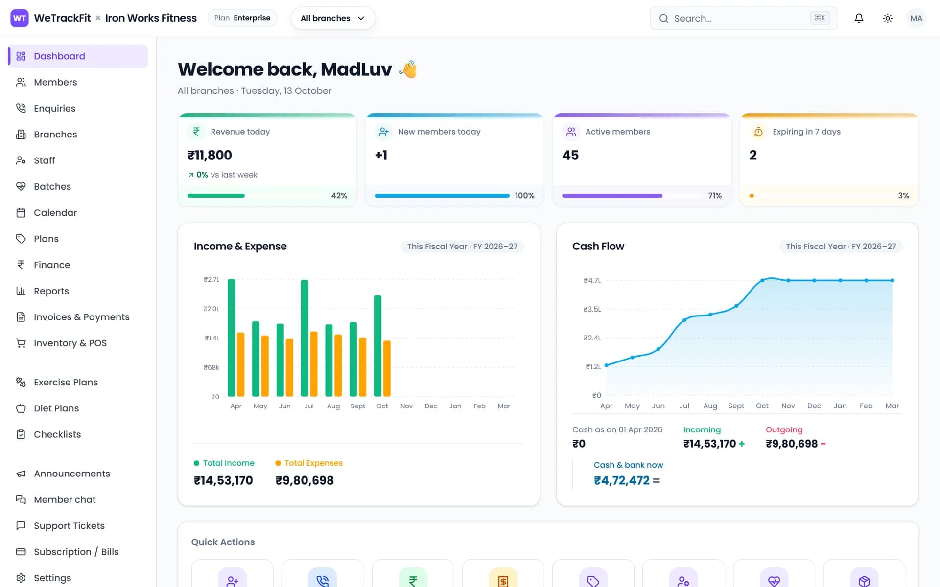The height and width of the screenshot is (587, 940).
Task: Click the Income & Expense fiscal year chip
Action: coord(462,247)
